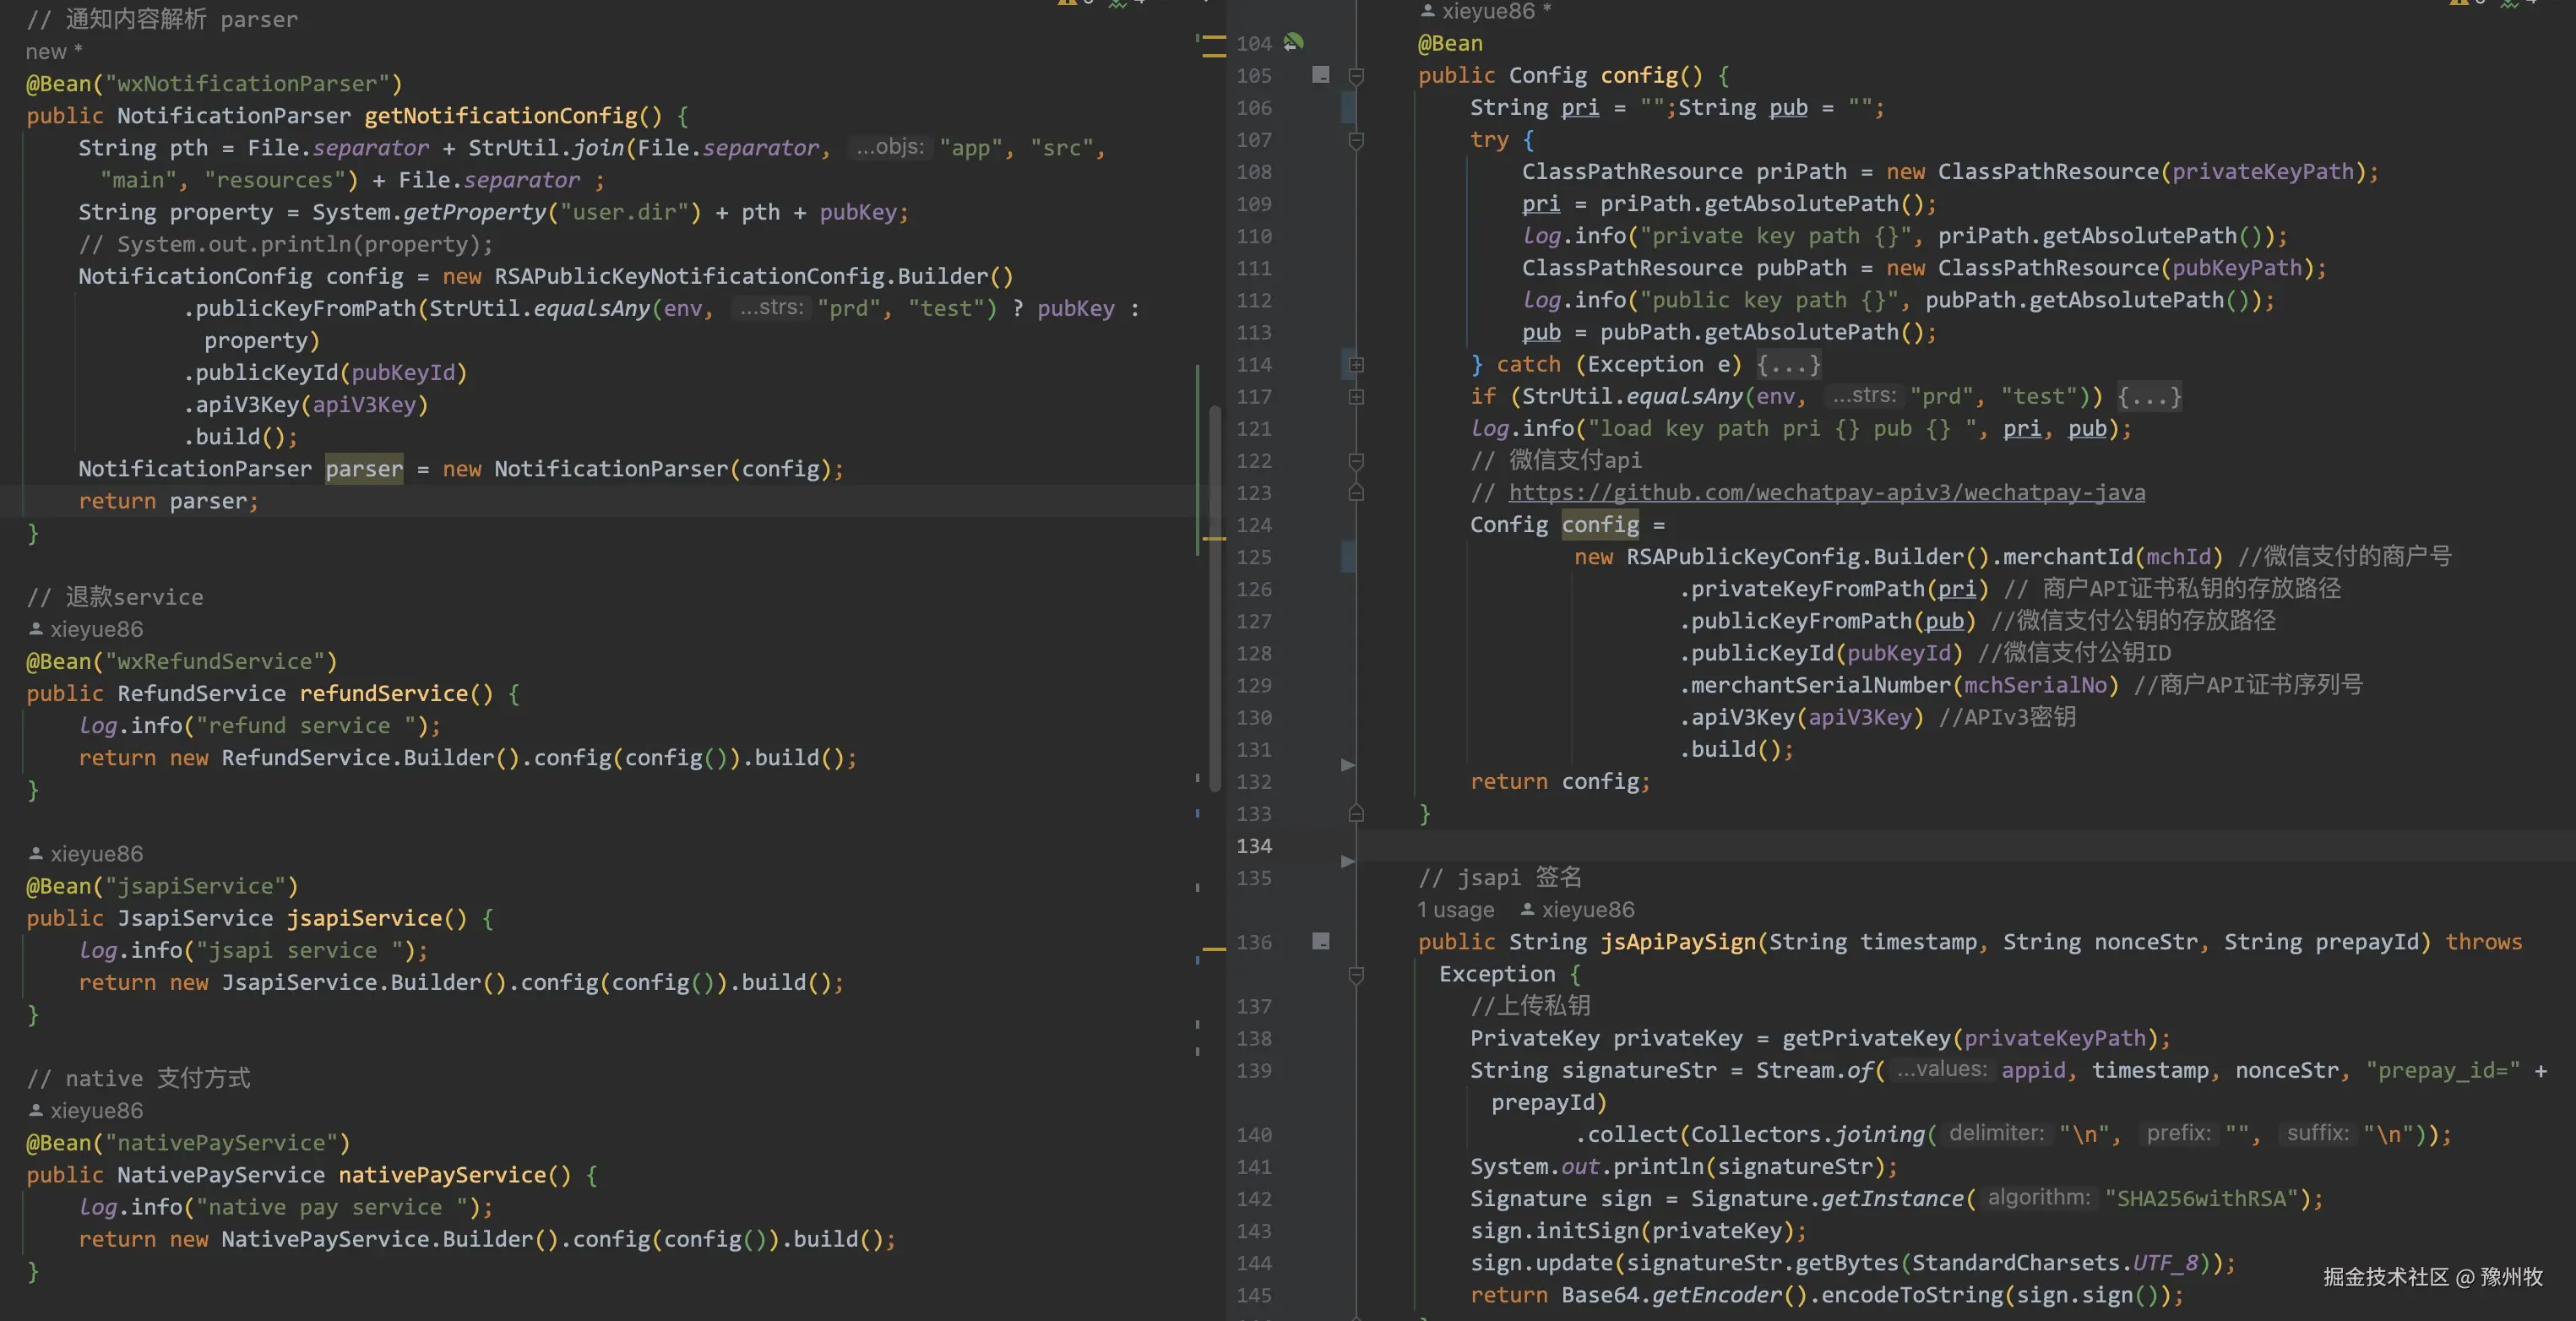Image resolution: width=2576 pixels, height=1321 pixels.
Task: Click the '1 usage' hint above jsApiPaySign
Action: click(x=1455, y=910)
